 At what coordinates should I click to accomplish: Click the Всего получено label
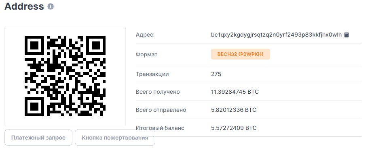[158, 92]
